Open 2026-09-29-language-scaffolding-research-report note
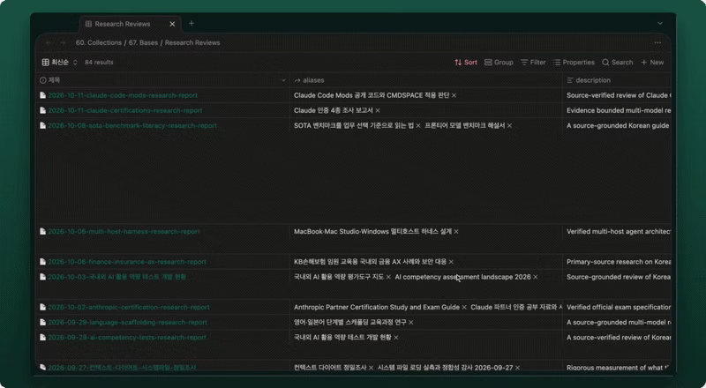This screenshot has width=706, height=388. (127, 323)
